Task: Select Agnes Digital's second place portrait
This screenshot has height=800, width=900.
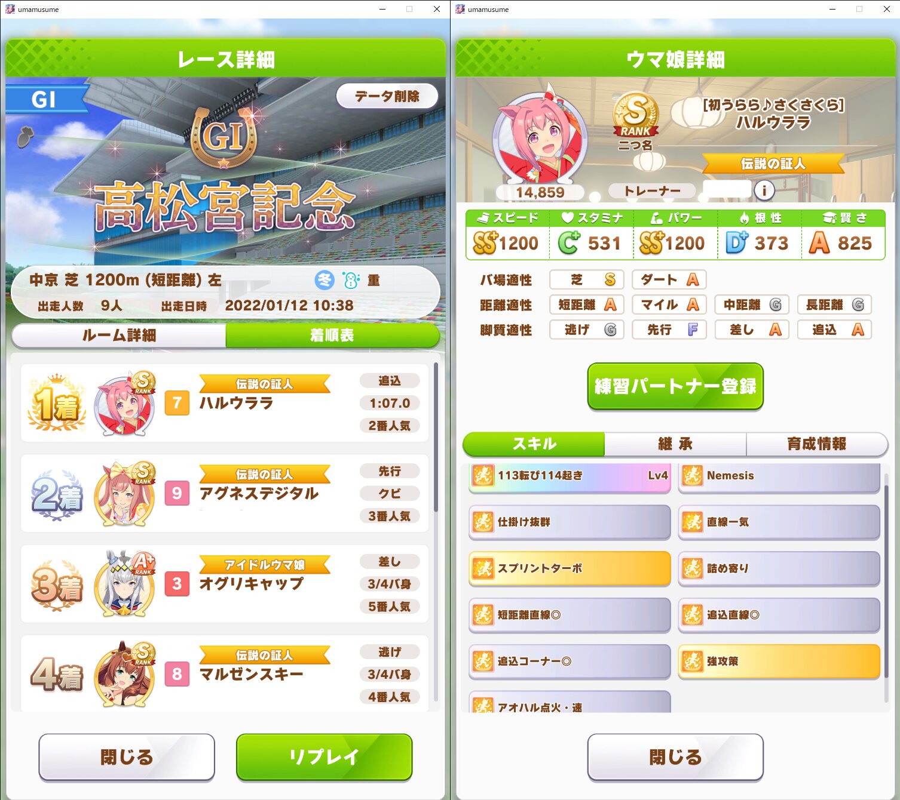Action: click(x=125, y=495)
